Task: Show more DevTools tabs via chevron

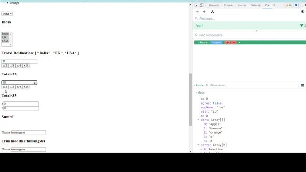Action: click(274, 5)
